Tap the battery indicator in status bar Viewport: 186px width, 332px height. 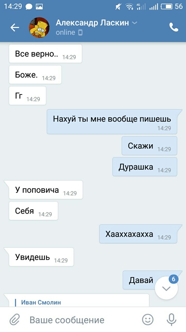tap(167, 6)
